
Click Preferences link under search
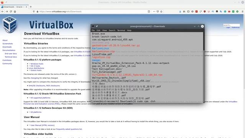tap(235, 27)
